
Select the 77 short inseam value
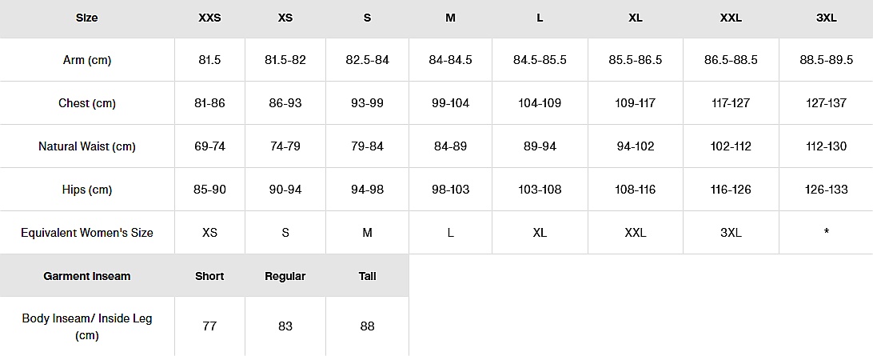pos(209,326)
